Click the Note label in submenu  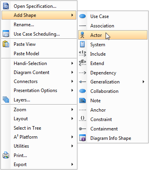click(x=95, y=101)
